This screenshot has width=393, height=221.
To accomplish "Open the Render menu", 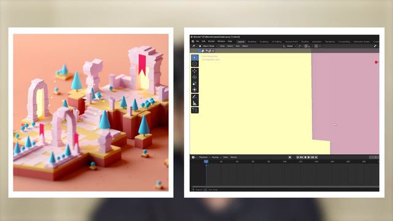I will 211,41.
